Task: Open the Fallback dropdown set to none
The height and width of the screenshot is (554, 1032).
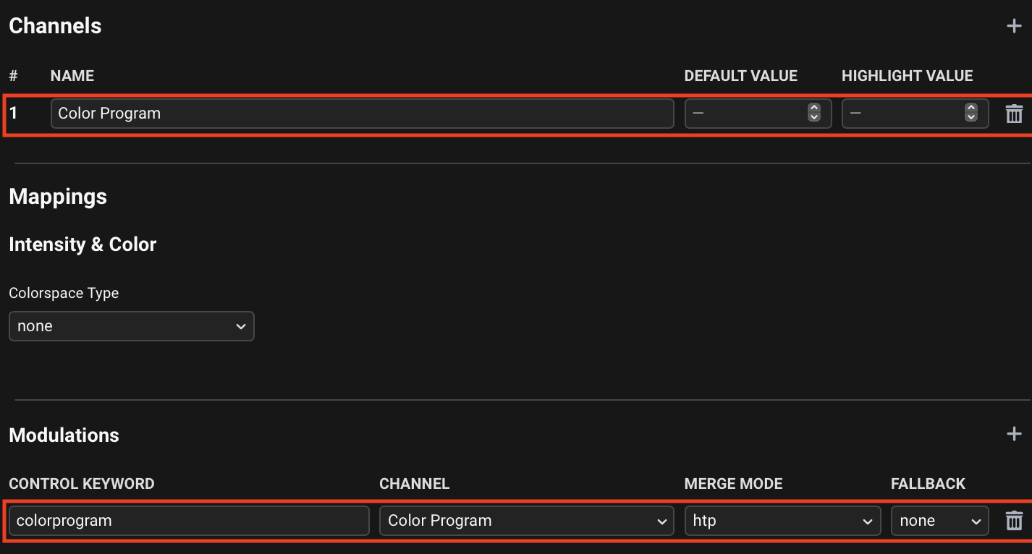Action: pyautogui.click(x=939, y=521)
